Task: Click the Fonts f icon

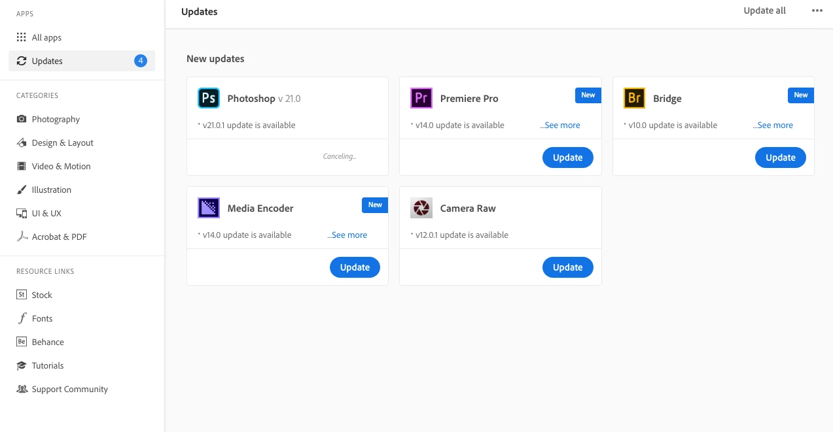Action: tap(22, 318)
